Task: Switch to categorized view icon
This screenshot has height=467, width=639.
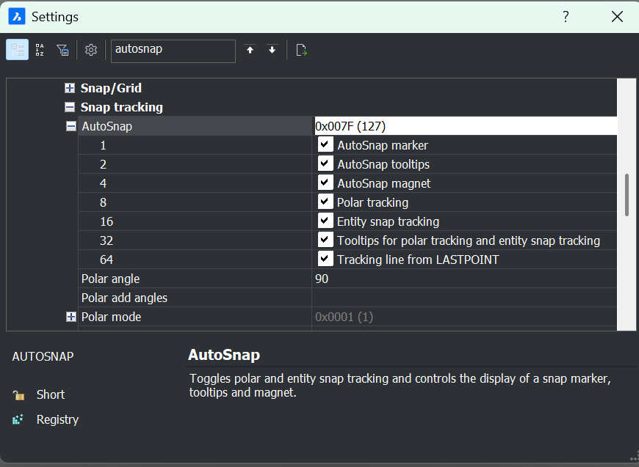Action: [17, 50]
